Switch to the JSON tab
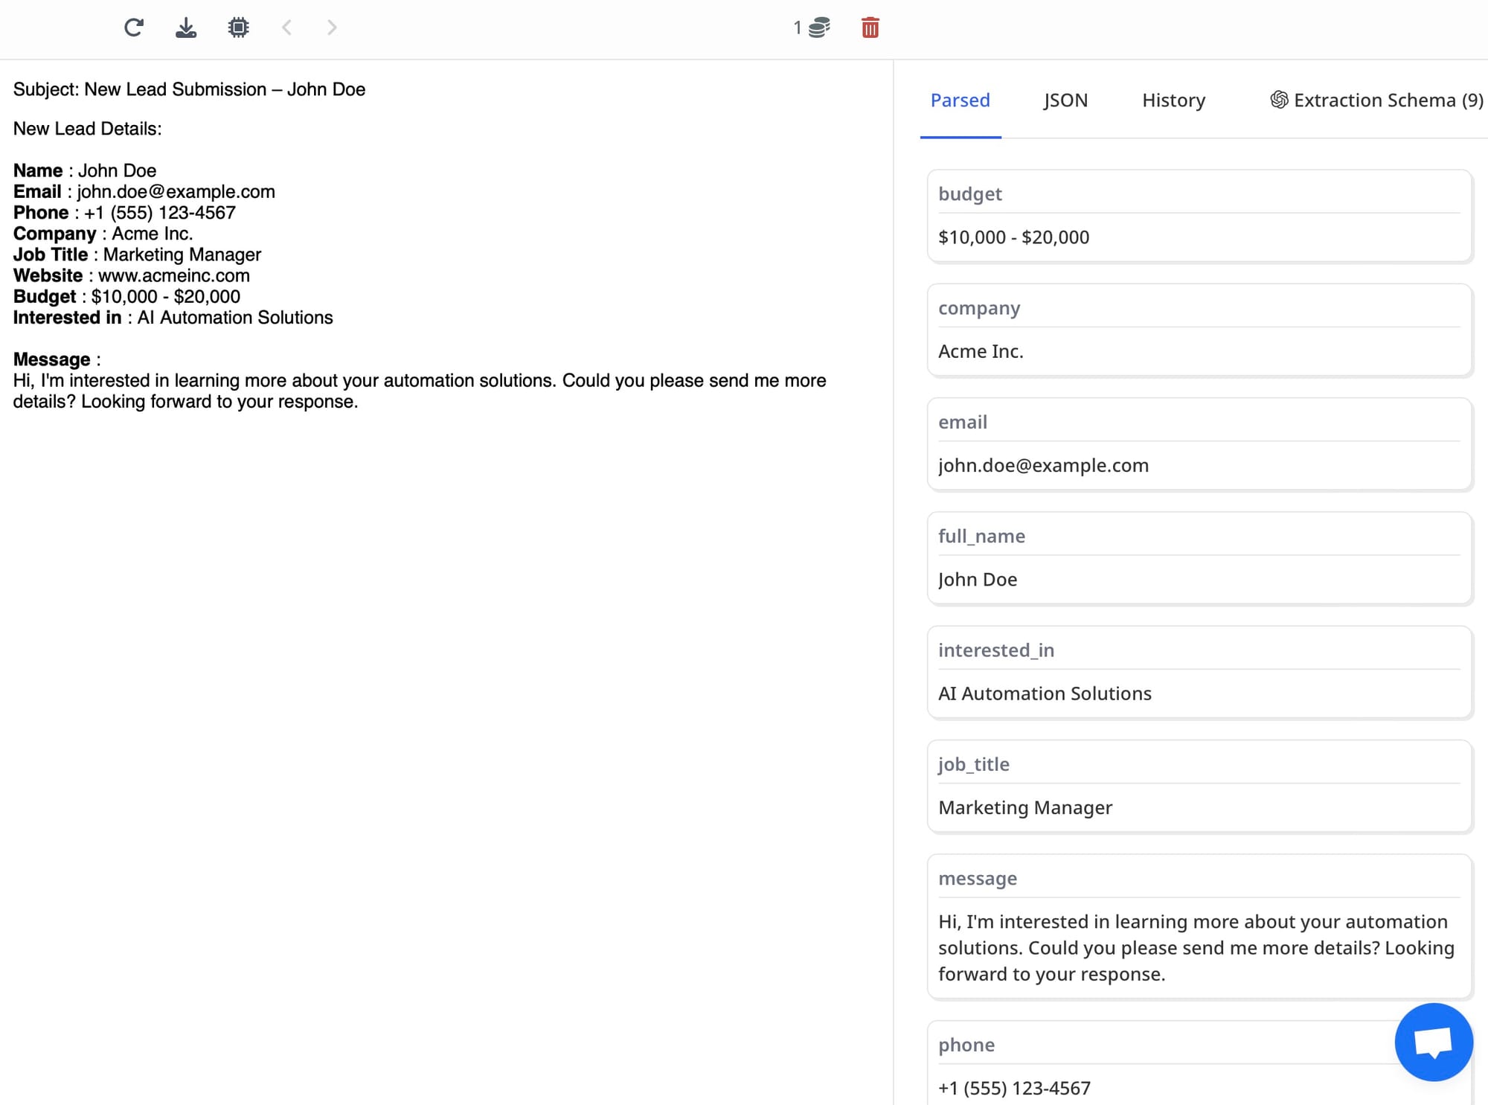The width and height of the screenshot is (1488, 1105). pos(1065,100)
